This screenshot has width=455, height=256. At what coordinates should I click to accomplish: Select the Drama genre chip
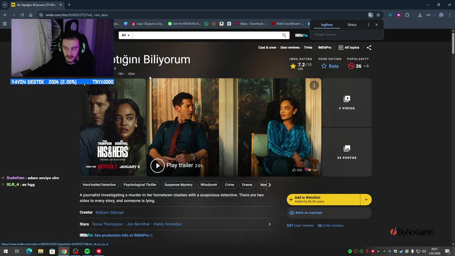click(x=247, y=185)
